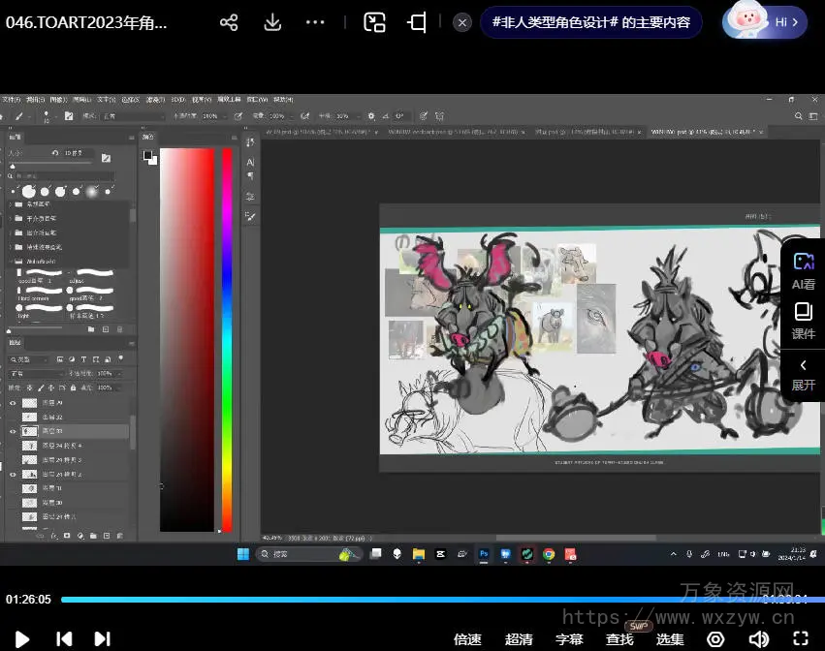Open the 选集 episode list
This screenshot has width=825, height=651.
point(670,639)
